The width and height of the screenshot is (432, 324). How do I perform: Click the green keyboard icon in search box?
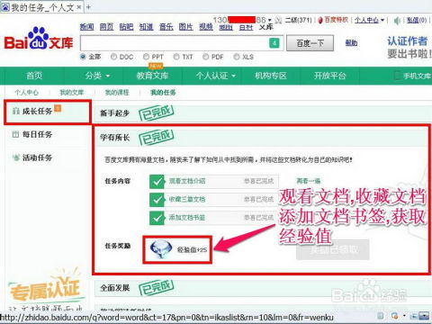click(x=274, y=43)
